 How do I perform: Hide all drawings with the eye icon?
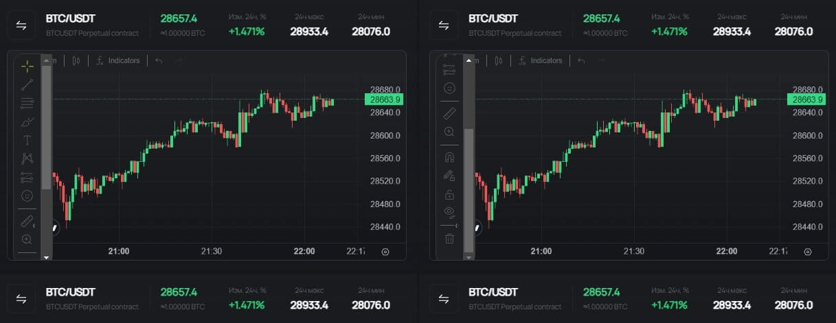coord(449,211)
